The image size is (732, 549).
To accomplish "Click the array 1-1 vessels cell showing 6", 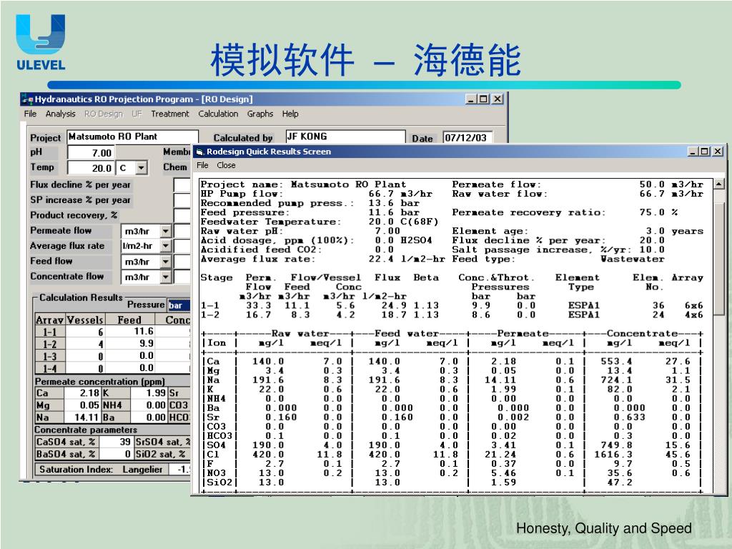I will (86, 332).
